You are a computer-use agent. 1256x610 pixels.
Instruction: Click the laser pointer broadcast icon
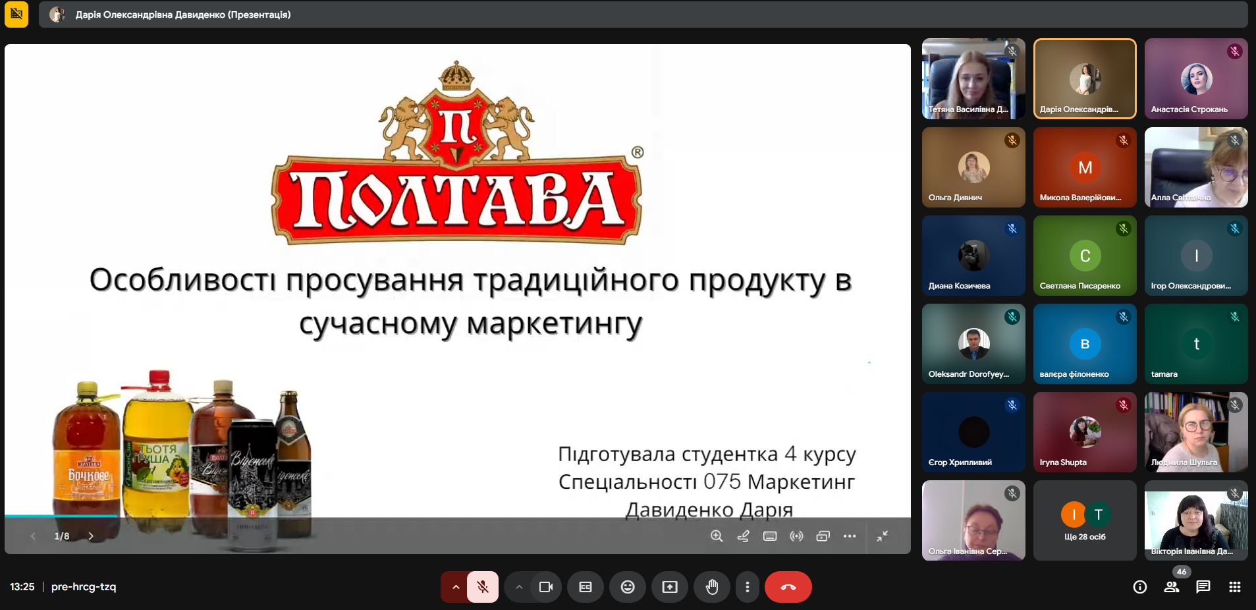tap(796, 536)
